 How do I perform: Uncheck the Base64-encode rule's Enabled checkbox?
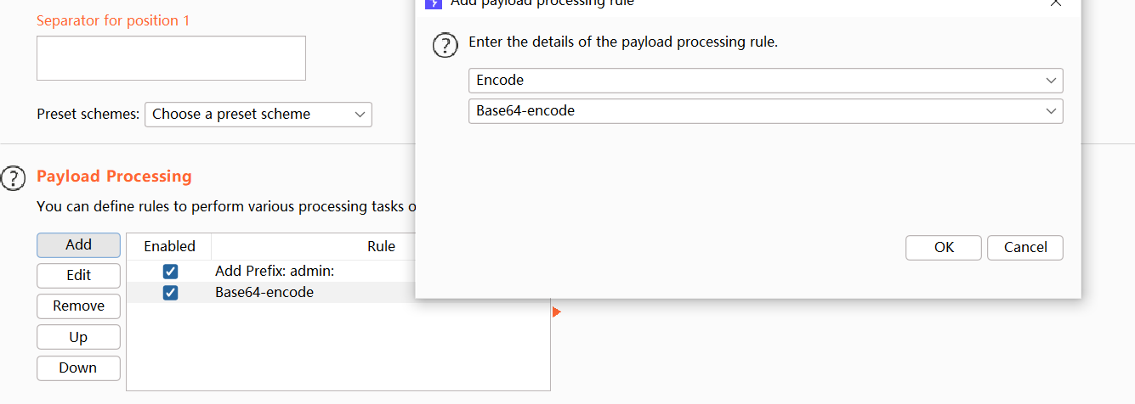click(x=170, y=293)
